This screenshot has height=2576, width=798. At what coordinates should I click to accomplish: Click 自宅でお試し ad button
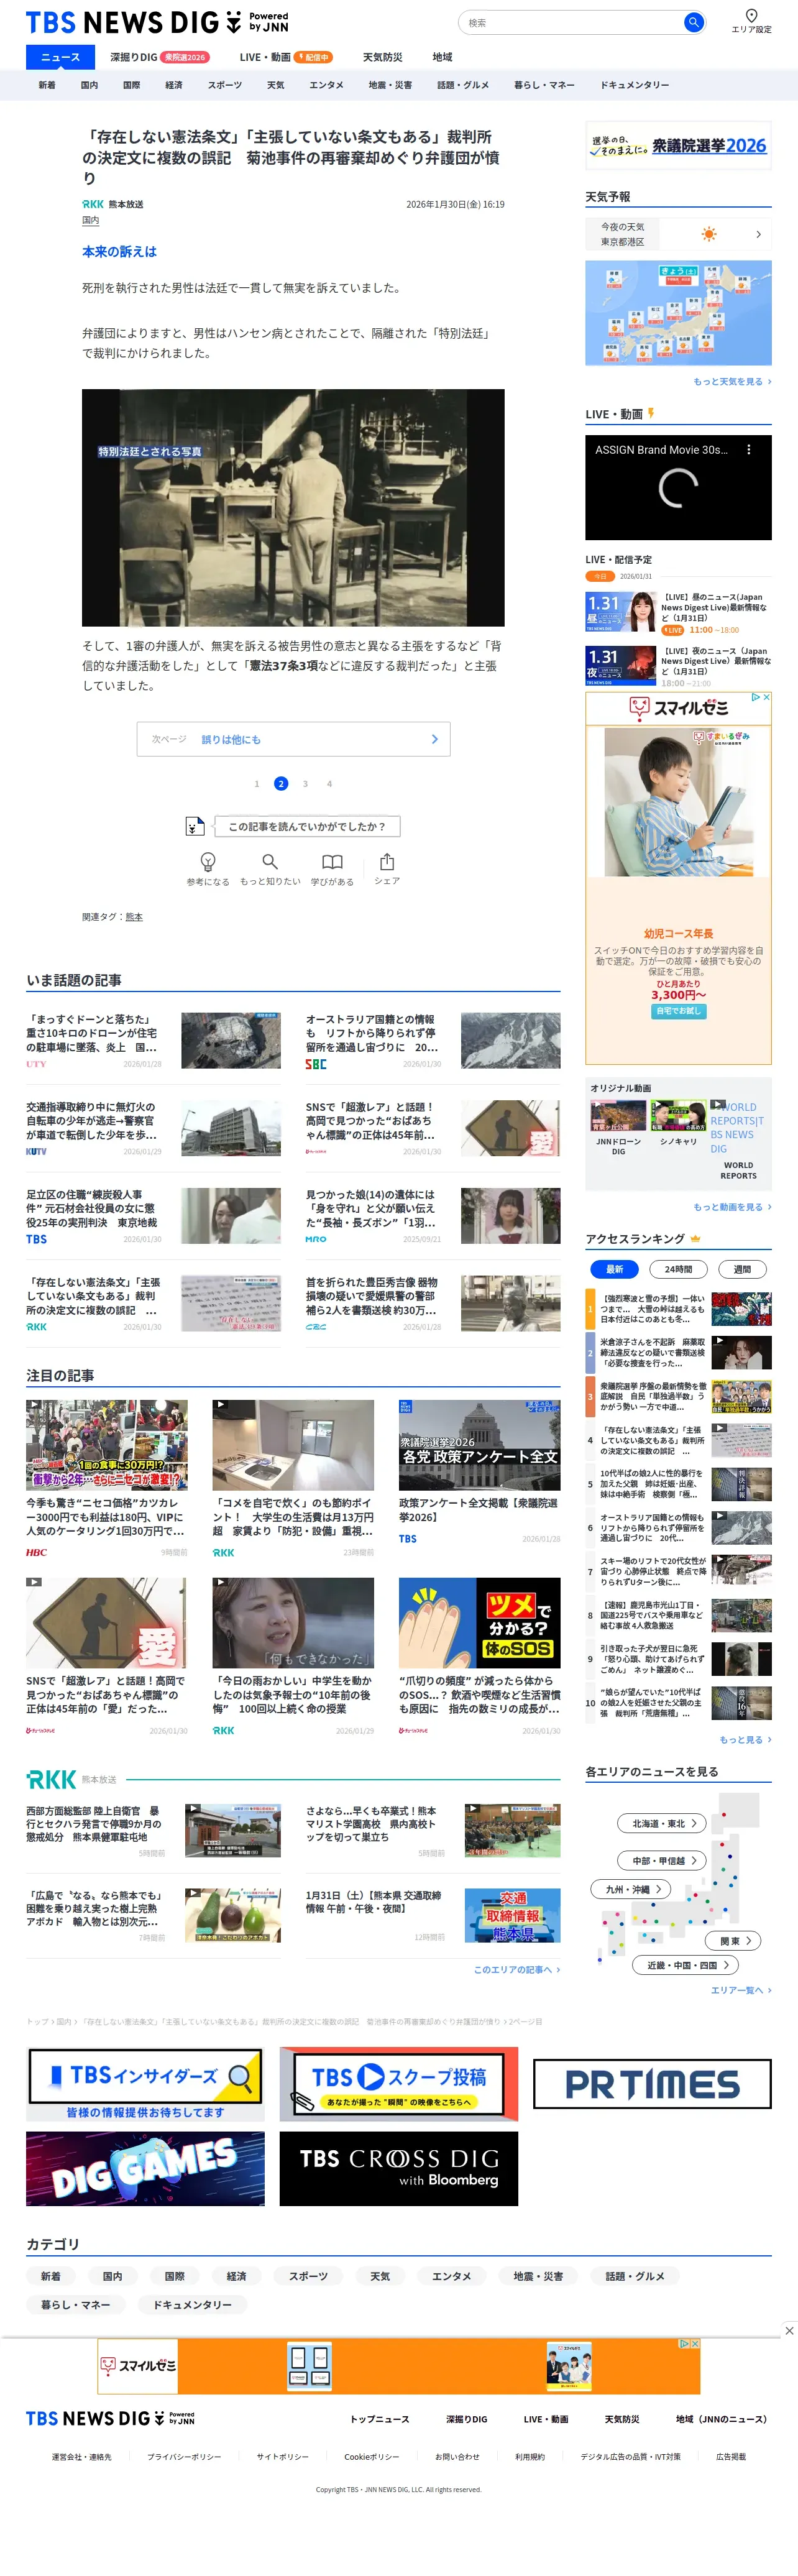(678, 1011)
